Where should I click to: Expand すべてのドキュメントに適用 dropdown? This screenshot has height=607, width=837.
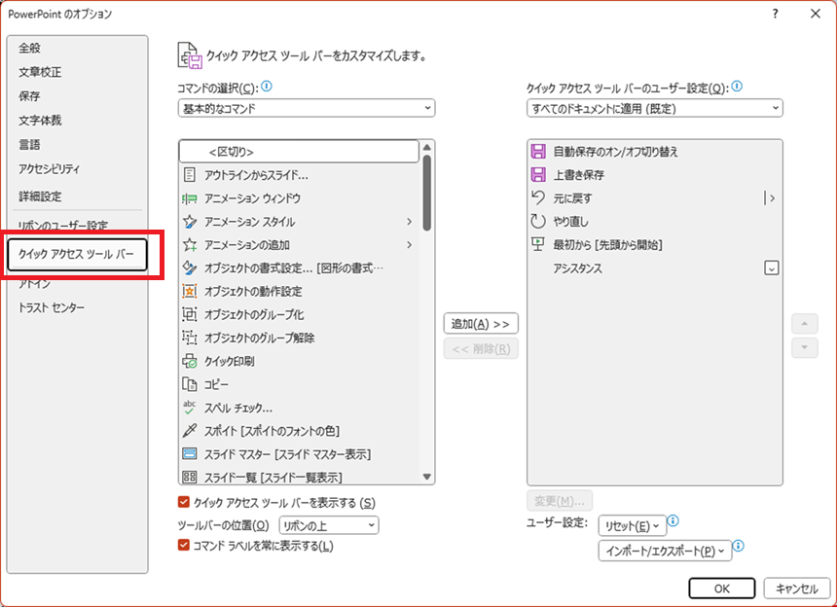point(654,109)
